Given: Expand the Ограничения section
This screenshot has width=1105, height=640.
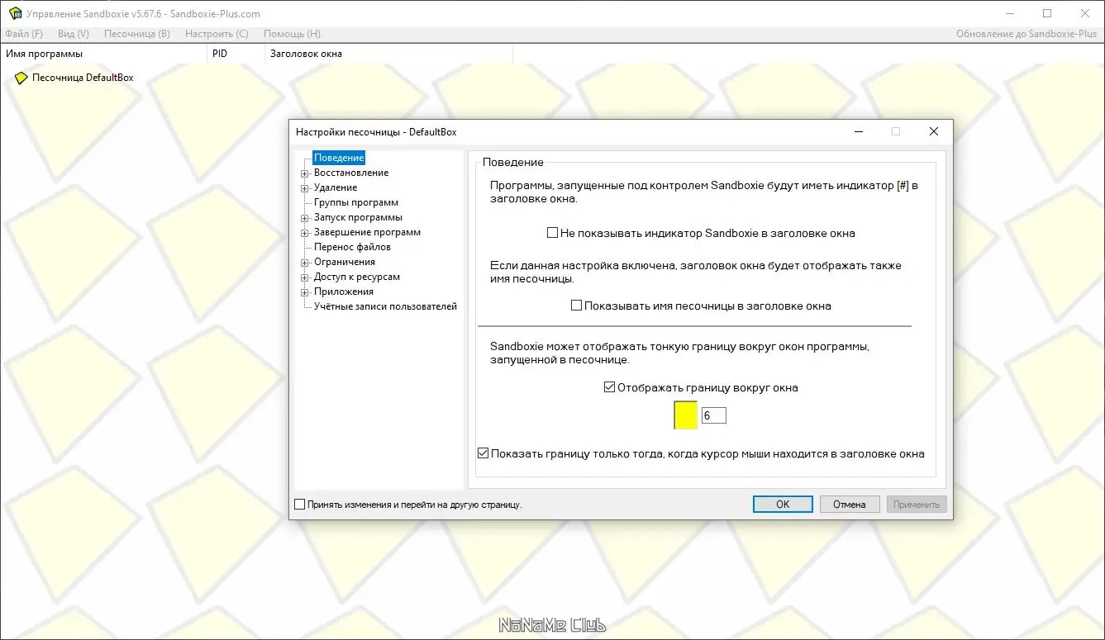Looking at the screenshot, I should 306,262.
